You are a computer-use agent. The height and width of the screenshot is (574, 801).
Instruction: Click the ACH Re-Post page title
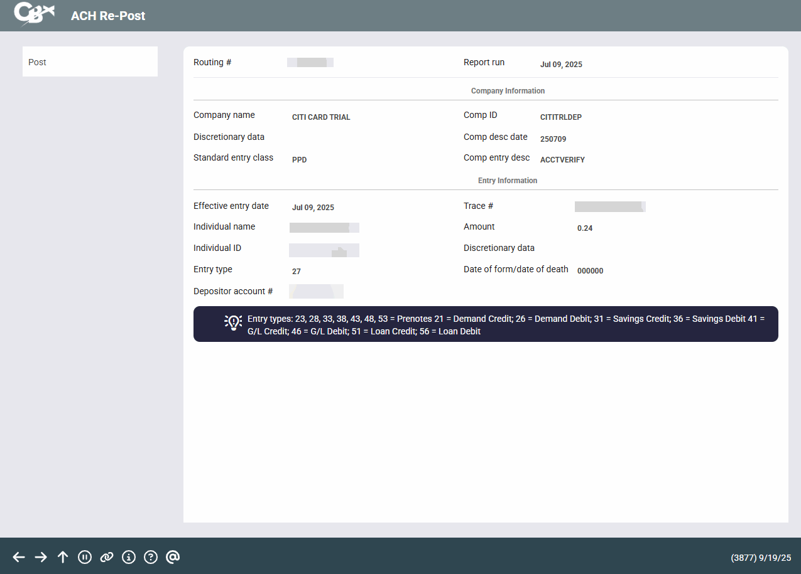coord(108,16)
